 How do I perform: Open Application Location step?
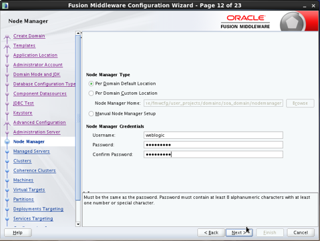[x=35, y=55]
